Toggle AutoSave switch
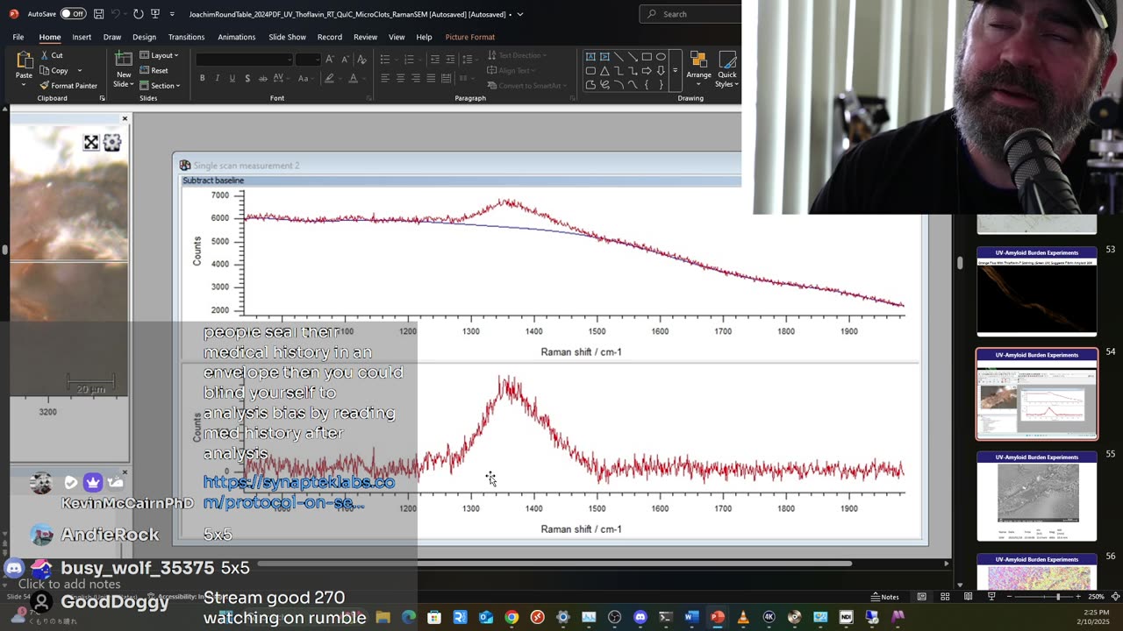The image size is (1123, 631). click(72, 14)
